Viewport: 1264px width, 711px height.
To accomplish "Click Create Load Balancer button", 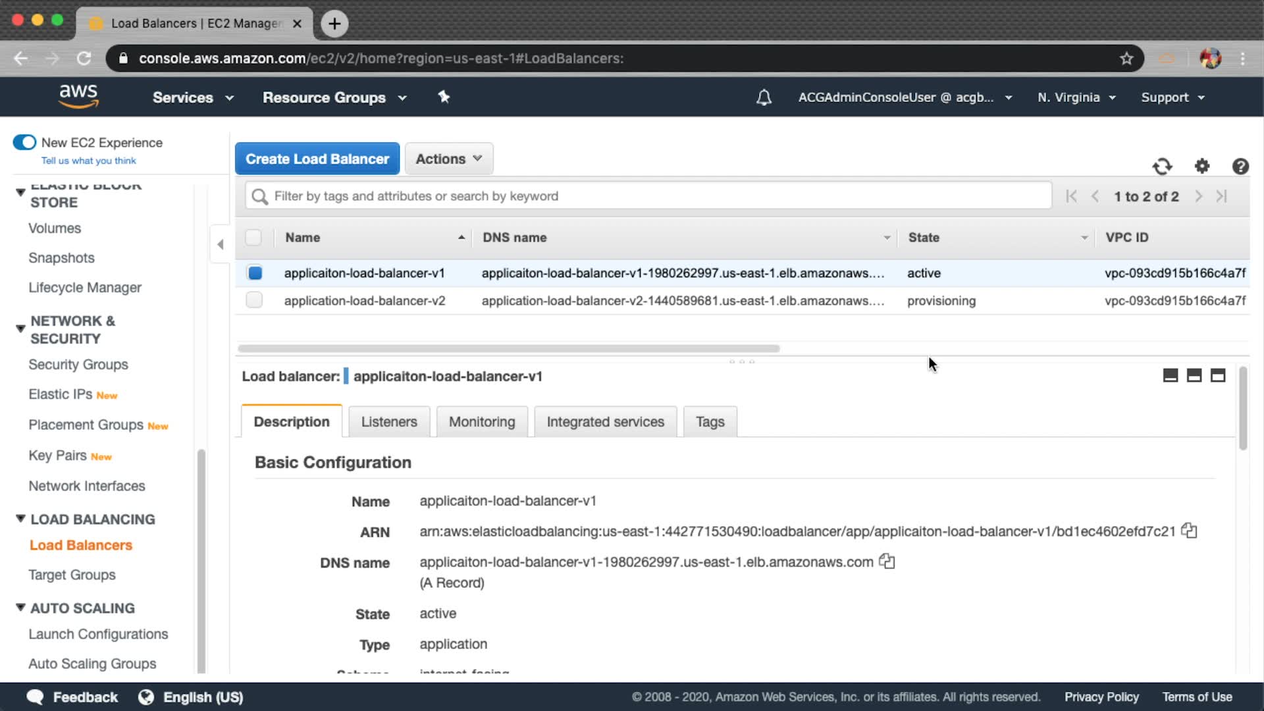I will (x=317, y=159).
